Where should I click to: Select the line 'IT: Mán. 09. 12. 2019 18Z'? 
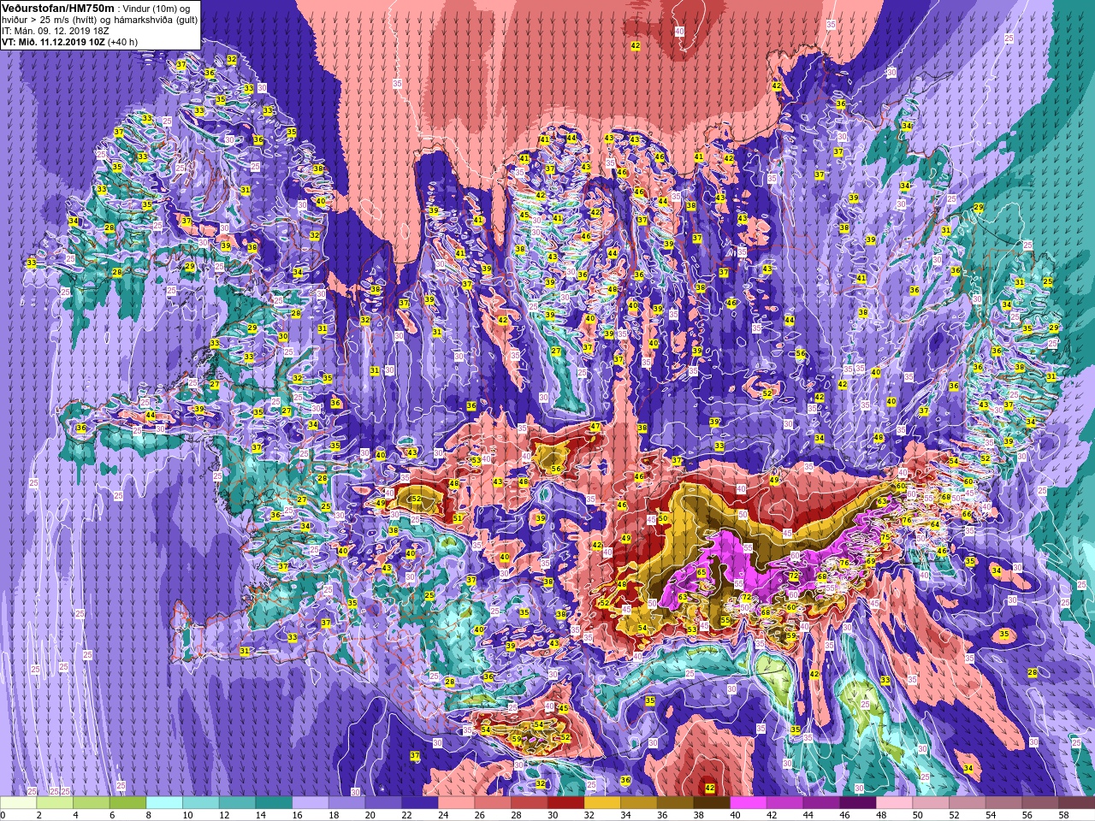click(x=56, y=30)
